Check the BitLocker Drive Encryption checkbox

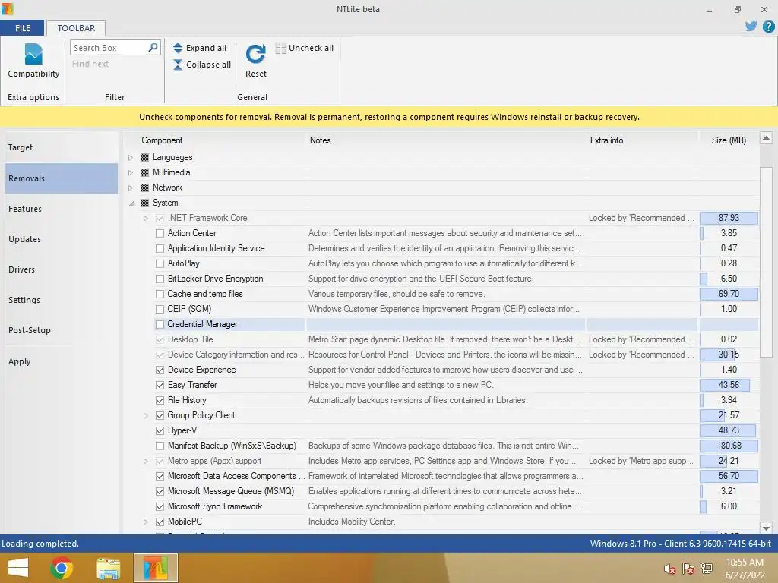tap(160, 279)
